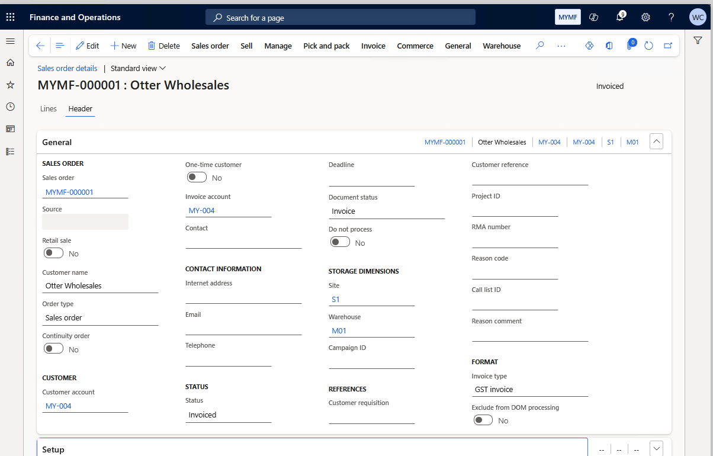This screenshot has width=713, height=456.
Task: Click the action pane search magnifier
Action: pyautogui.click(x=539, y=46)
